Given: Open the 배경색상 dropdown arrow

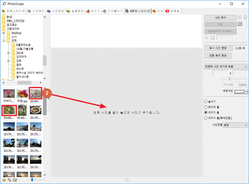Looking at the screenshot, I should click(246, 92).
